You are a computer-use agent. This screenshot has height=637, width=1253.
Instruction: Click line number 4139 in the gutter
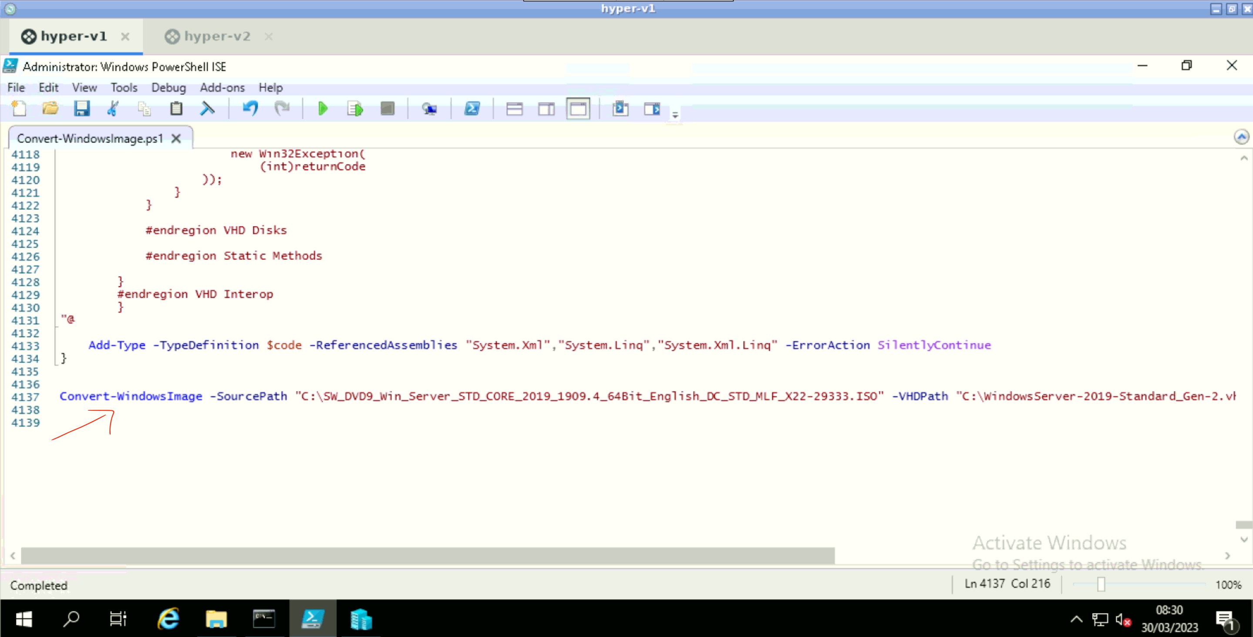point(26,422)
